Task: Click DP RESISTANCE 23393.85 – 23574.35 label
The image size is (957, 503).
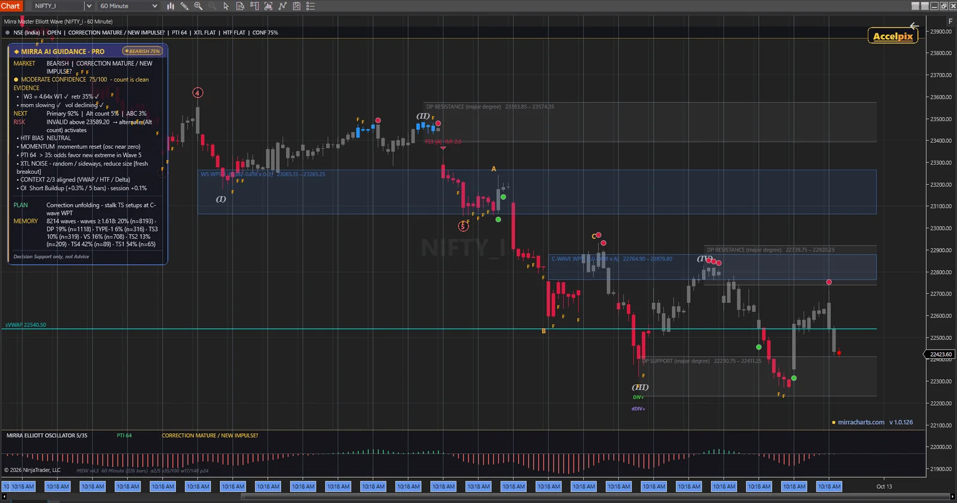Action: coord(490,107)
